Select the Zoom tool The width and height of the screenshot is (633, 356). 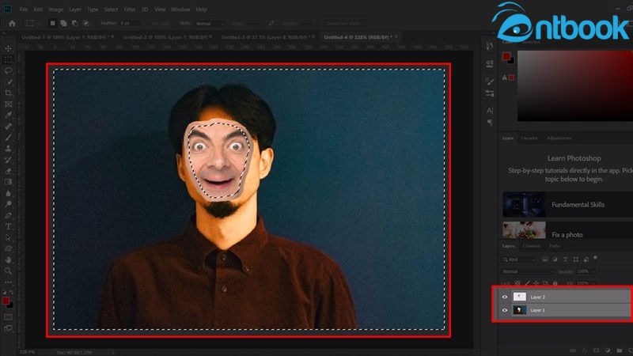pyautogui.click(x=8, y=271)
